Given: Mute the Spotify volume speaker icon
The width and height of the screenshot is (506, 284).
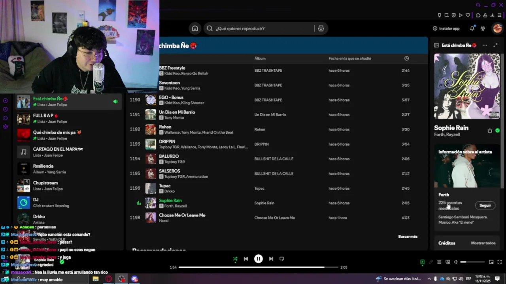Looking at the screenshot, I should (456, 262).
